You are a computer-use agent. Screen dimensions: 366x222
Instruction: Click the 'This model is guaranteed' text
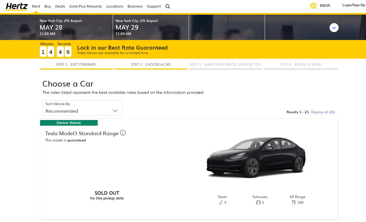(66, 140)
